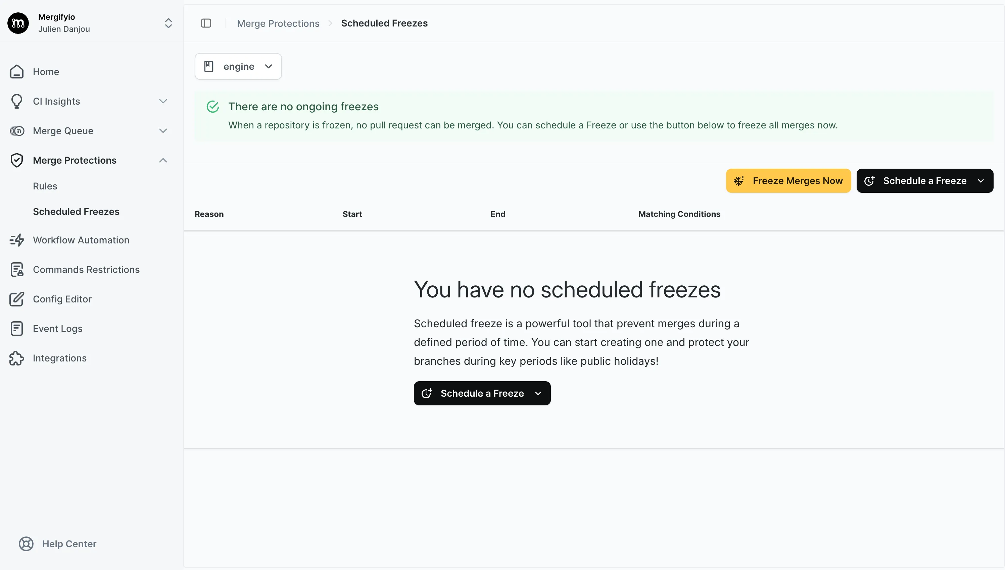Click the Mergify logo avatar
Image resolution: width=1005 pixels, height=570 pixels.
click(x=18, y=23)
